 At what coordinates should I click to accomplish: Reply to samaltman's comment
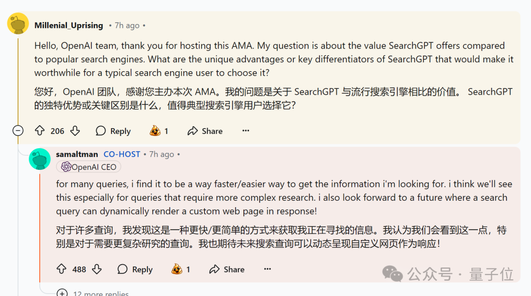[x=135, y=269]
